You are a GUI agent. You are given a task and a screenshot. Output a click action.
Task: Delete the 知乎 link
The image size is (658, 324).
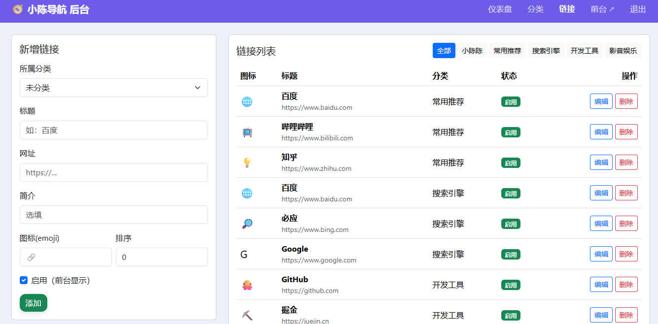point(626,162)
